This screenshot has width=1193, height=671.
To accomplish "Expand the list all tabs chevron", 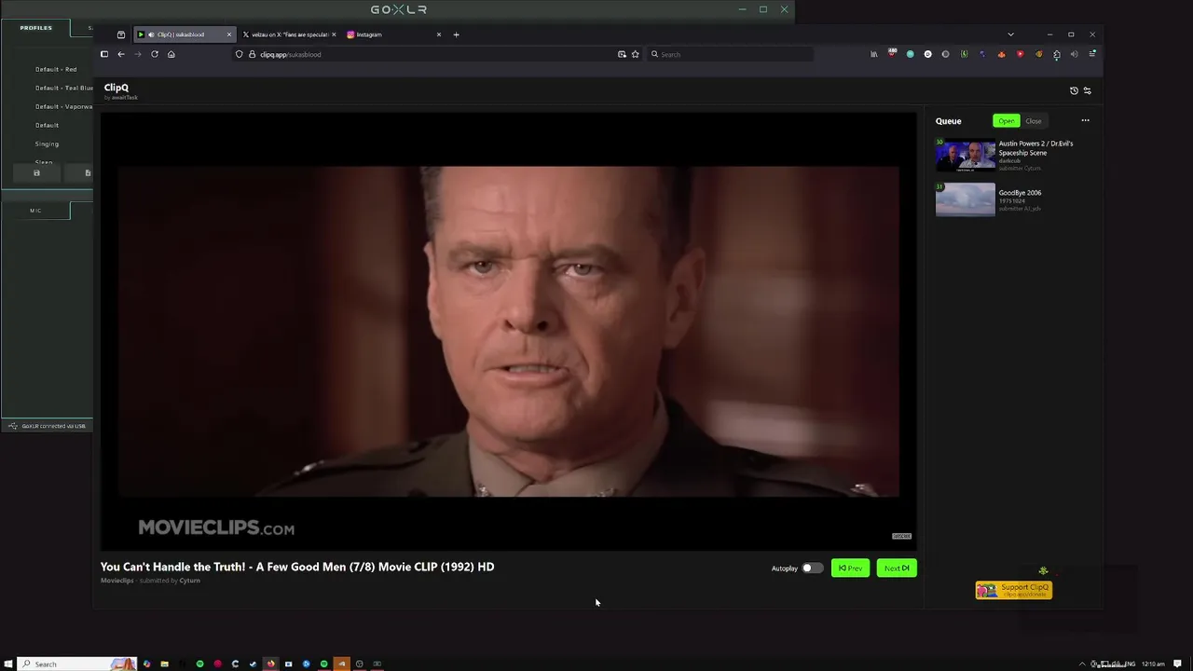I will pos(1010,34).
